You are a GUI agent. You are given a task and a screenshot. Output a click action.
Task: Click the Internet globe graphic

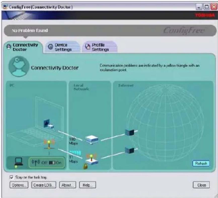pyautogui.click(x=165, y=123)
